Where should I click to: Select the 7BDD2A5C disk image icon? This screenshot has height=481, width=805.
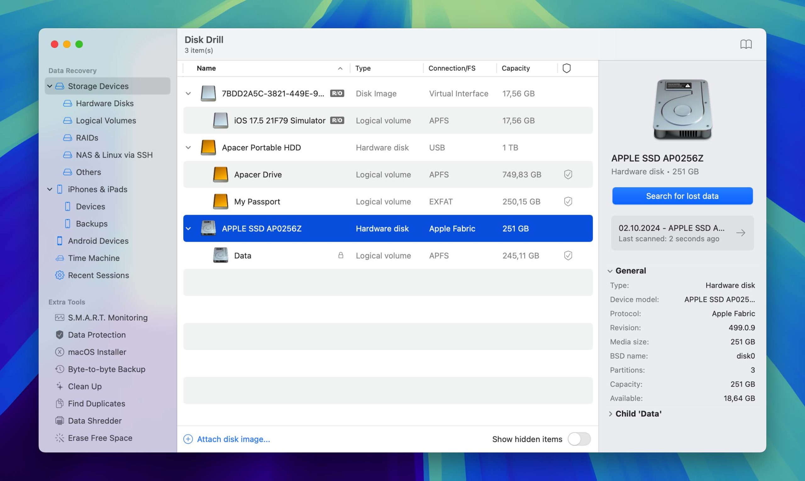(x=208, y=94)
